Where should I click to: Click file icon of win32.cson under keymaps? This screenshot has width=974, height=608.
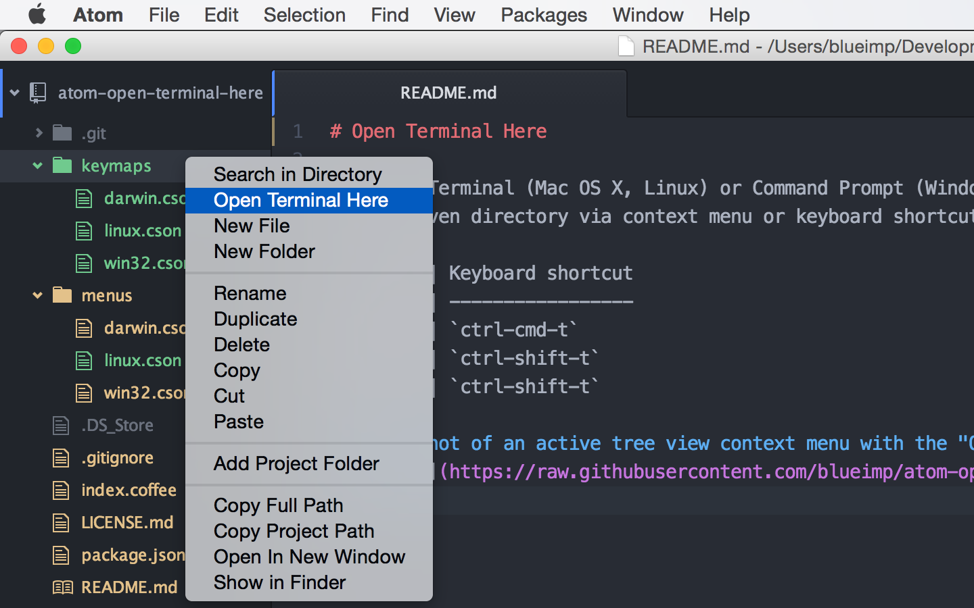click(84, 263)
